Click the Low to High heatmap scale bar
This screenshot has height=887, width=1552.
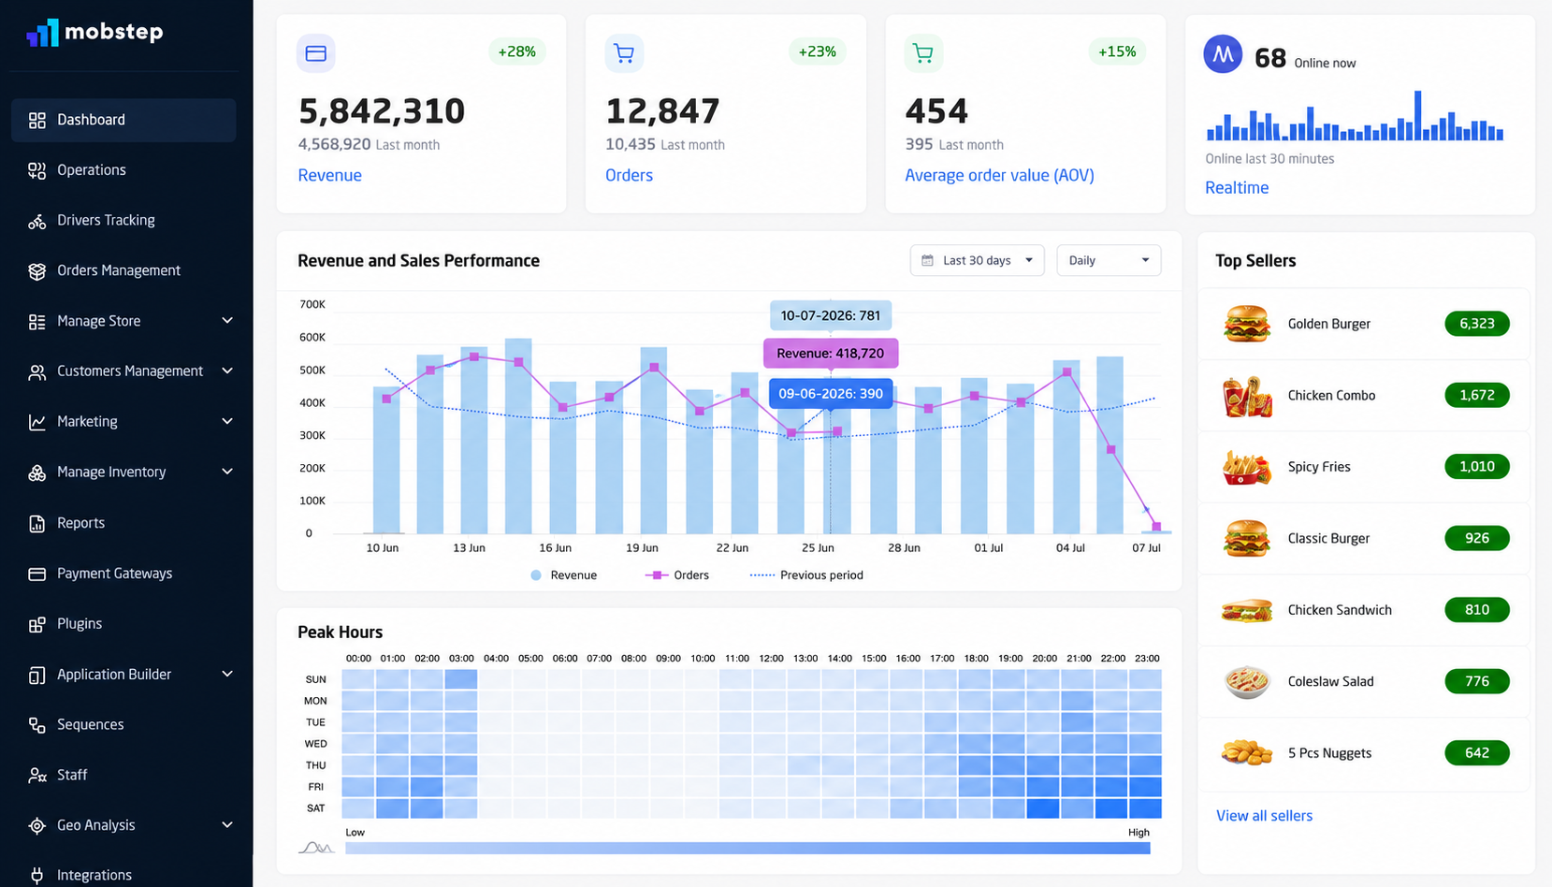747,848
